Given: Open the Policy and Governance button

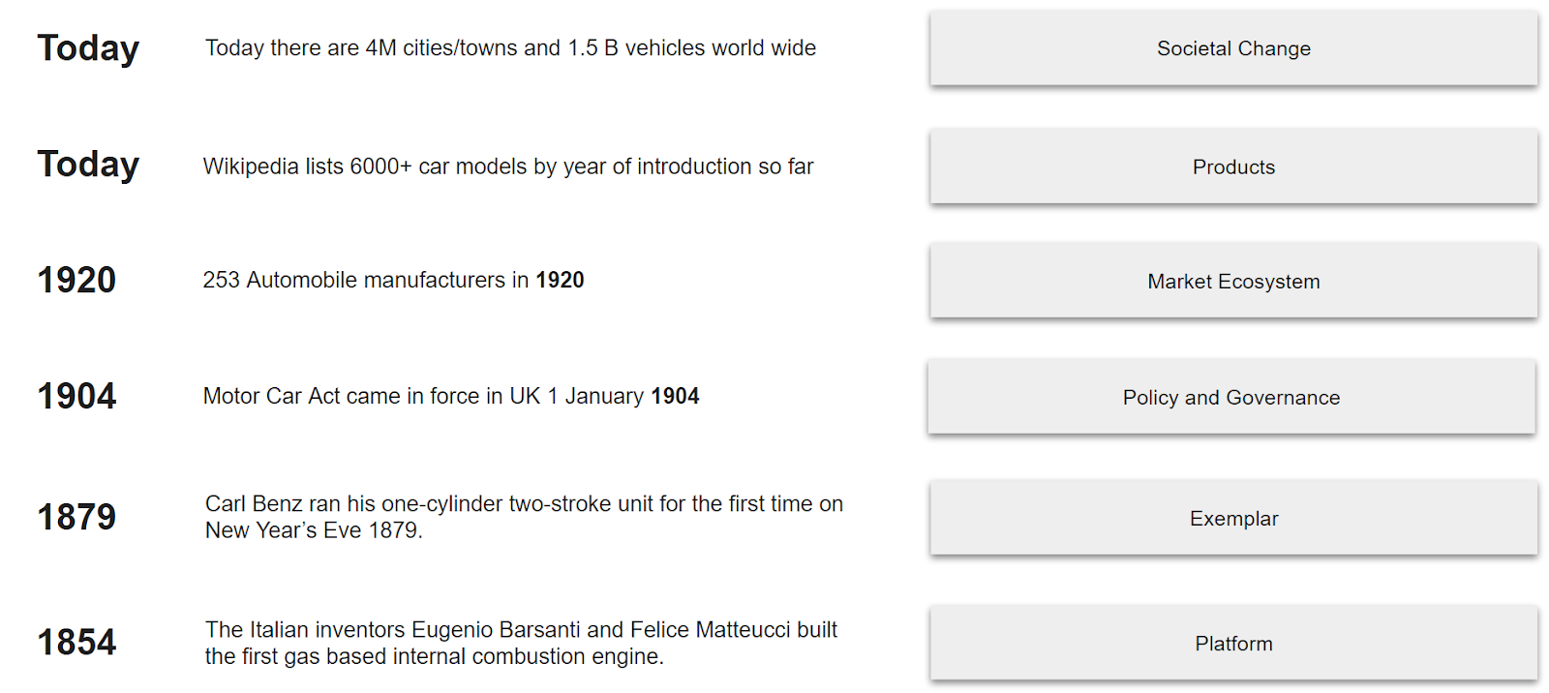Looking at the screenshot, I should coord(1231,397).
